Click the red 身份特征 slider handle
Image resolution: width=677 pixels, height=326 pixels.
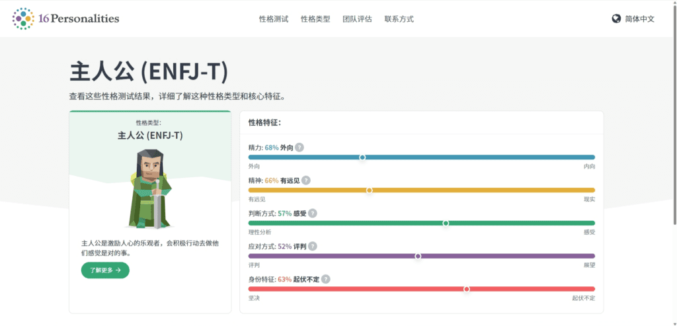[466, 289]
